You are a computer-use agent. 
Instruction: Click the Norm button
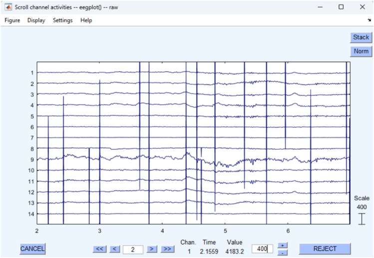(361, 51)
